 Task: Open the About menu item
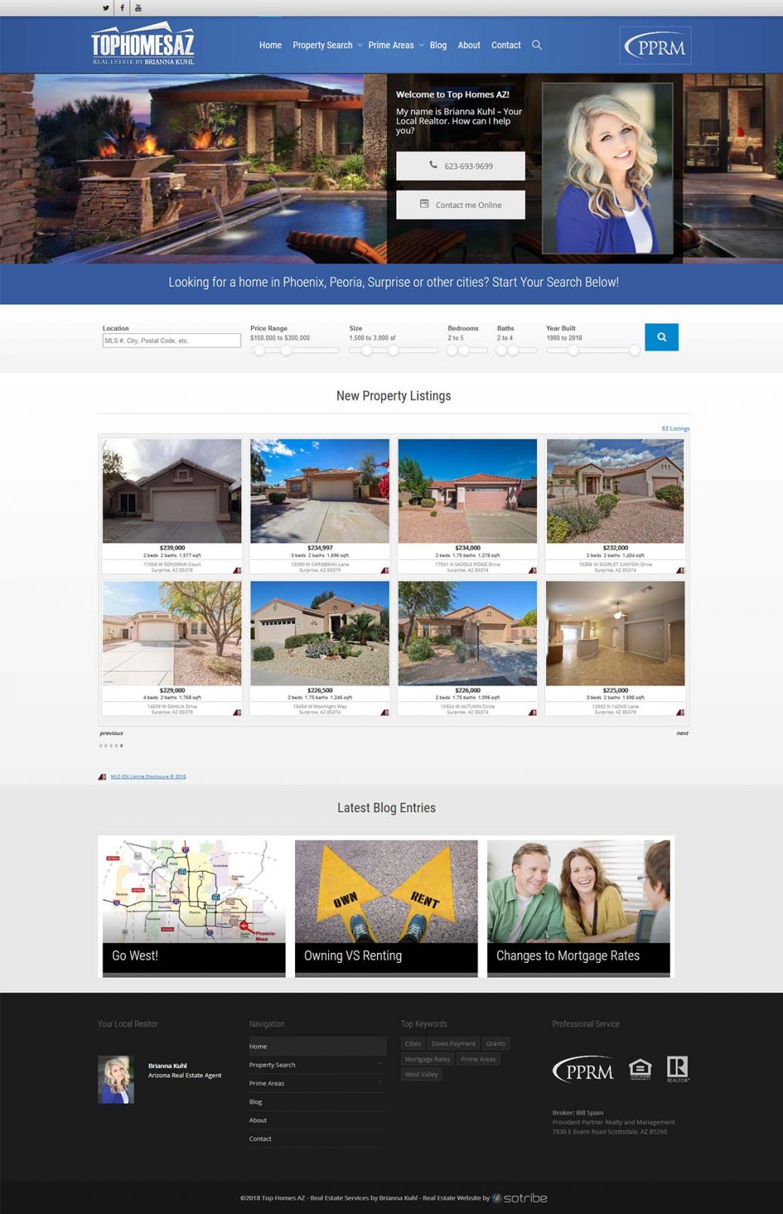[469, 45]
